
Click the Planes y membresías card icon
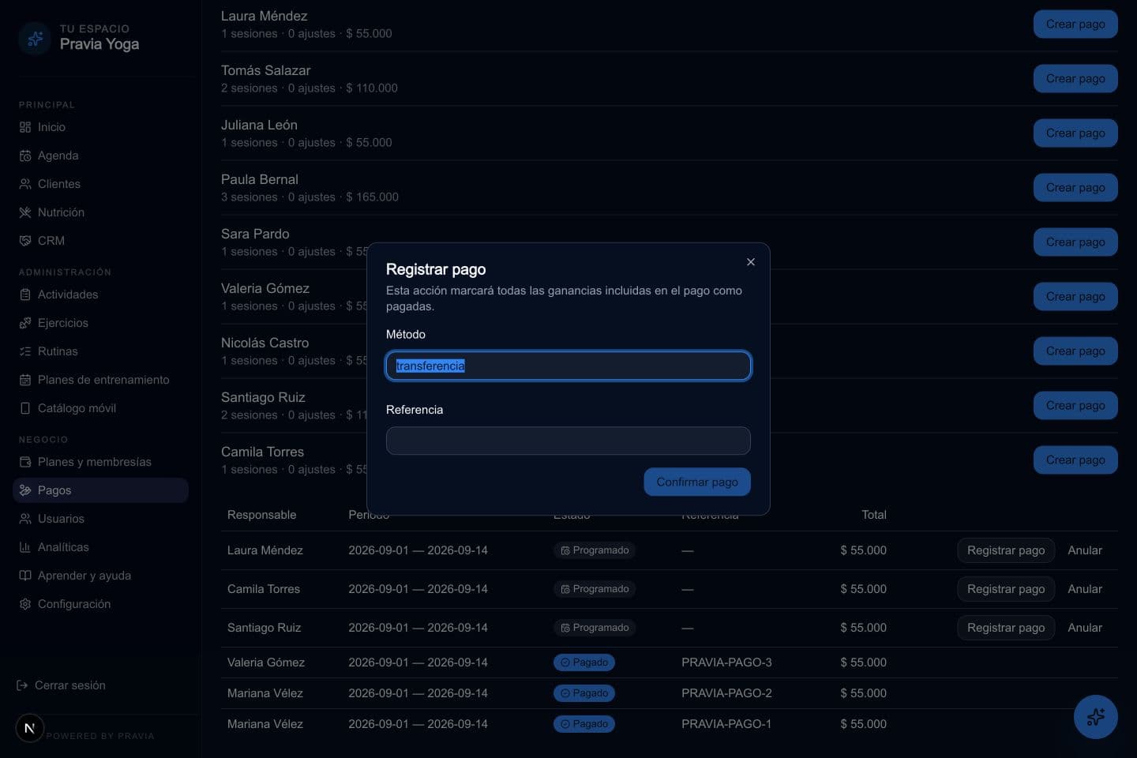(25, 462)
